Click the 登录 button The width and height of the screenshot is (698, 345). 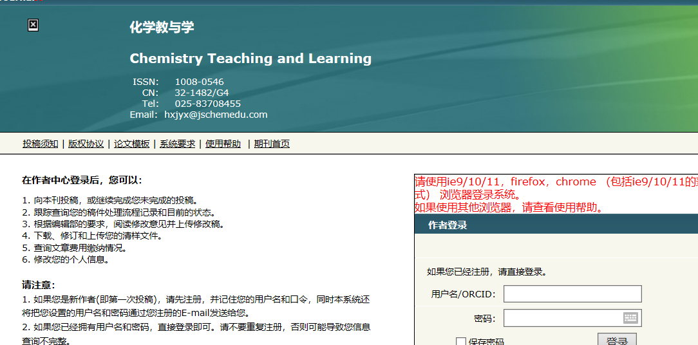pos(617,339)
